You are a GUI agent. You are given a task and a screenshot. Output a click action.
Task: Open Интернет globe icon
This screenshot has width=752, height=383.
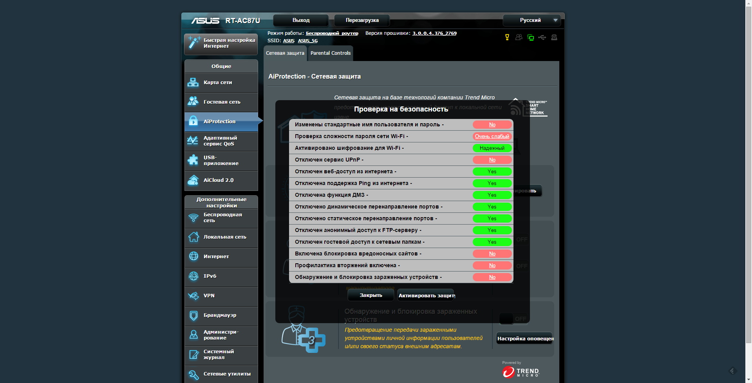[x=193, y=256]
